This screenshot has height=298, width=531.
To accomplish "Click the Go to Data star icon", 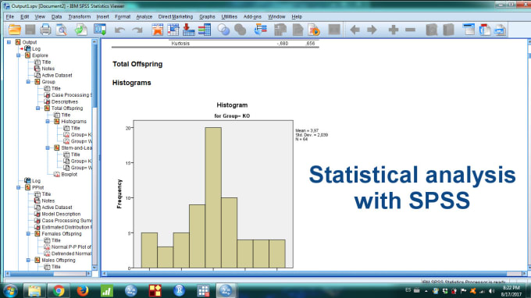I will 158,30.
